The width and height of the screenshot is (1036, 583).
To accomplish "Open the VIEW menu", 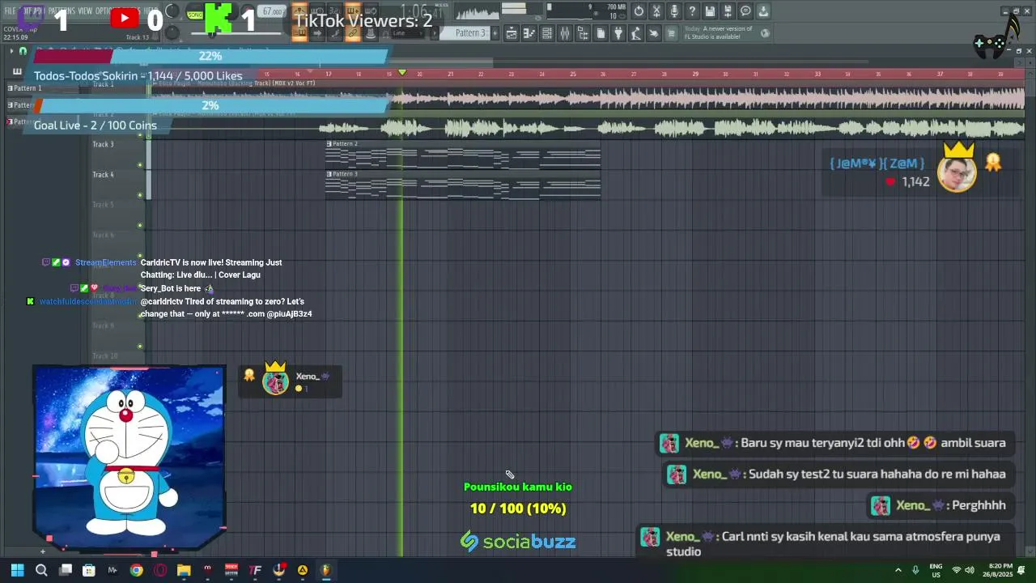I will 85,11.
